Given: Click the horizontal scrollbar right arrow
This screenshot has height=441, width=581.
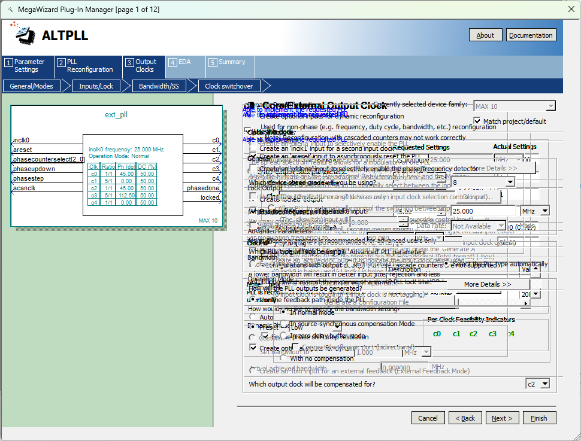Looking at the screenshot, I should point(526,303).
